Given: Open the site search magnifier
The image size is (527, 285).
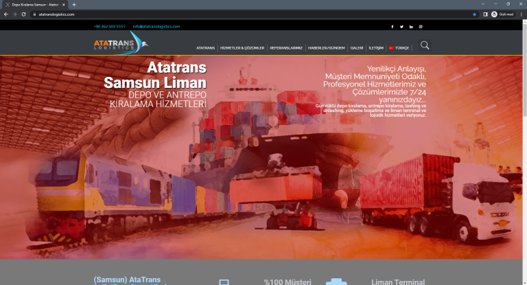Looking at the screenshot, I should tap(425, 45).
